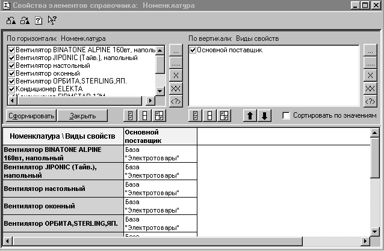Select База "Электротовары" cell for Вентилятор ОРБИТА
This screenshot has width=384, height=251.
[x=161, y=223]
